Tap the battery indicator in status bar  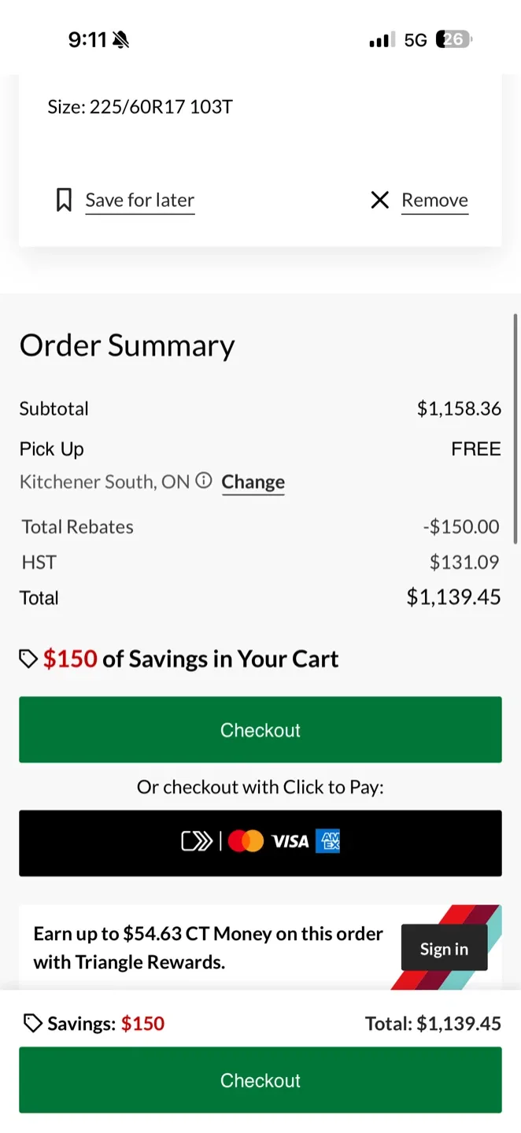tap(456, 40)
